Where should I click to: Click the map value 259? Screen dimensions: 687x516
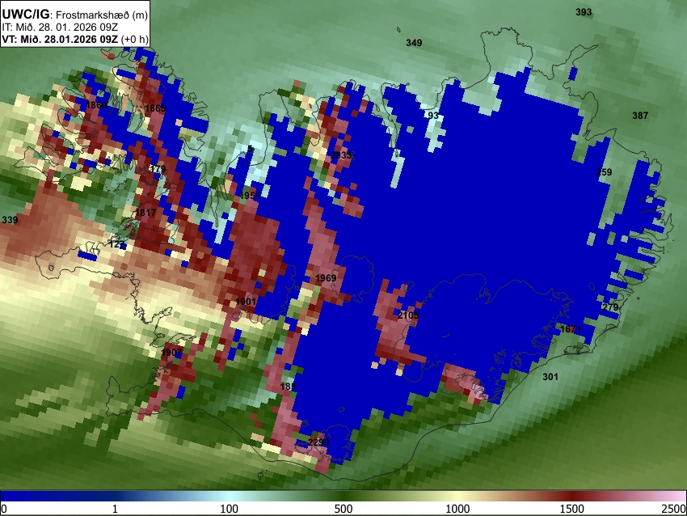(x=605, y=172)
